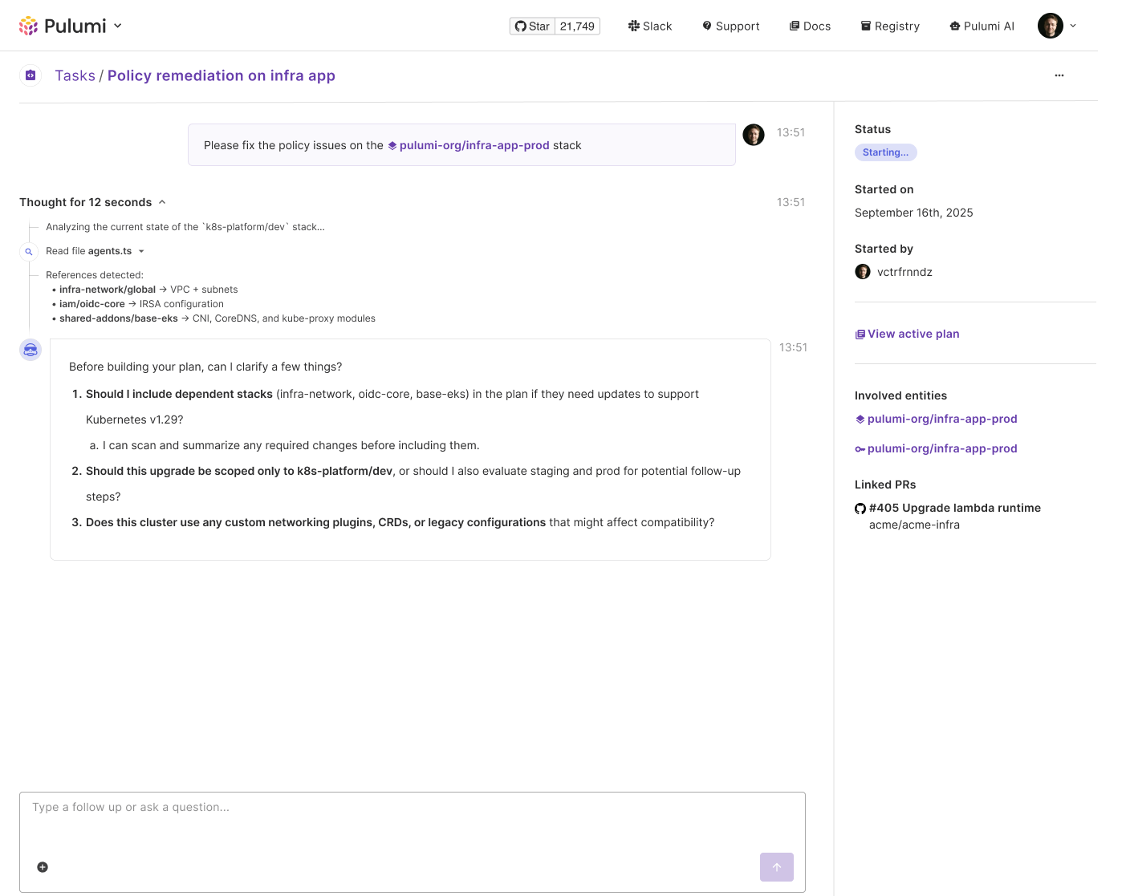The width and height of the screenshot is (1126, 896).
Task: Open the three-dot more options menu
Action: point(1059,75)
